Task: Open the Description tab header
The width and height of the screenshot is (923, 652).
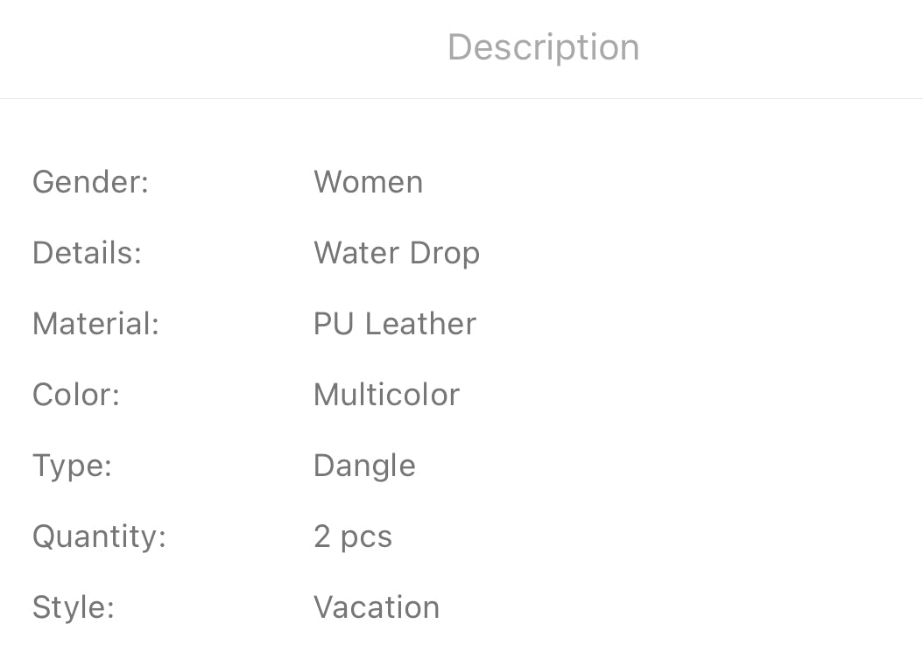Action: click(543, 47)
